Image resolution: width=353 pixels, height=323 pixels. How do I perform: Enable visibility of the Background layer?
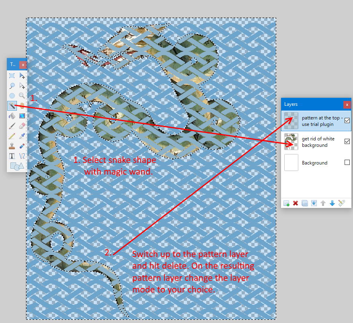(x=347, y=162)
